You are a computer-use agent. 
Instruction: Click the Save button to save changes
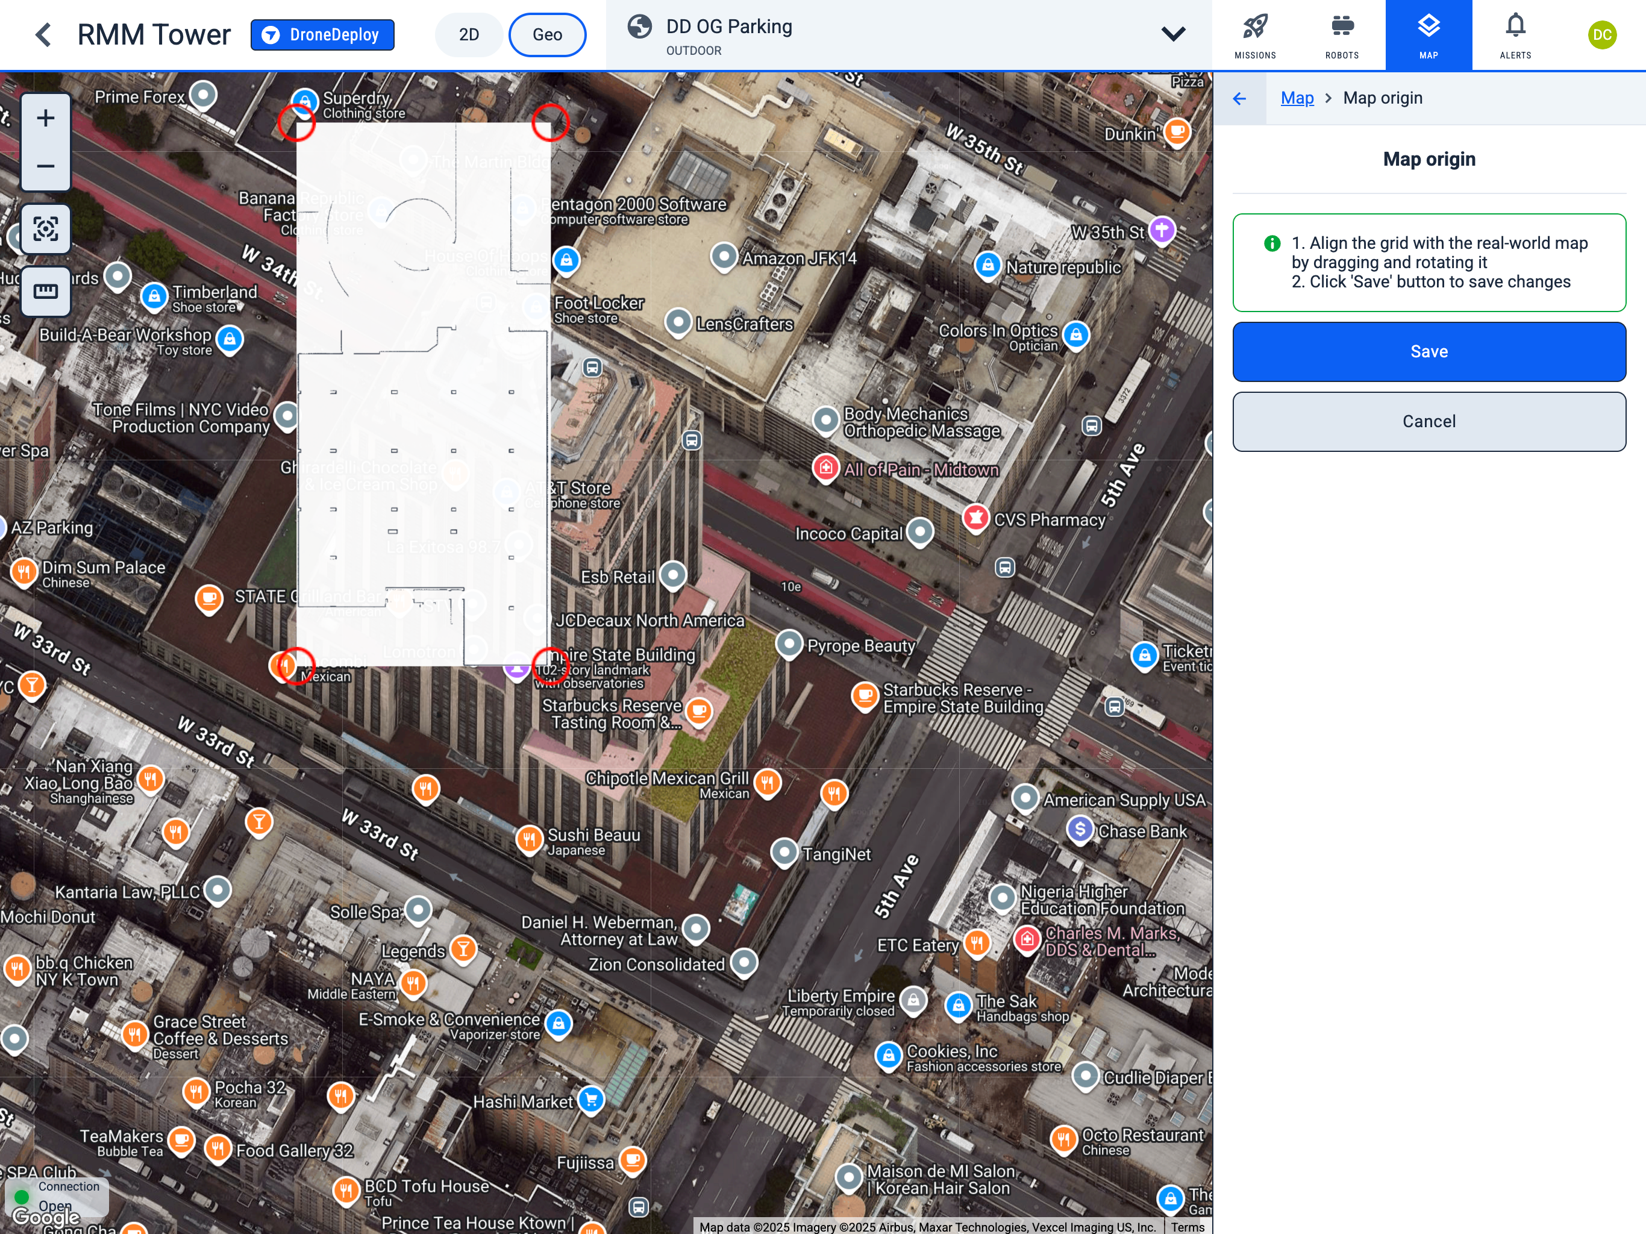pyautogui.click(x=1429, y=351)
